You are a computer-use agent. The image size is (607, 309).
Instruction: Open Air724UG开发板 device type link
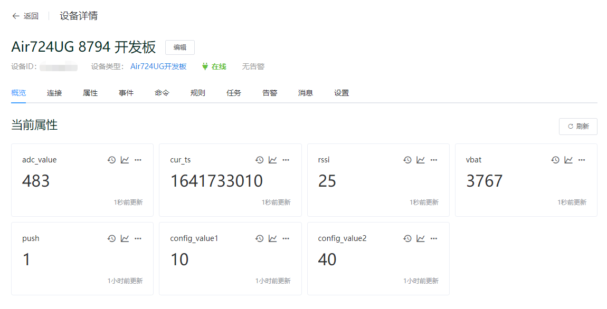[x=158, y=66]
